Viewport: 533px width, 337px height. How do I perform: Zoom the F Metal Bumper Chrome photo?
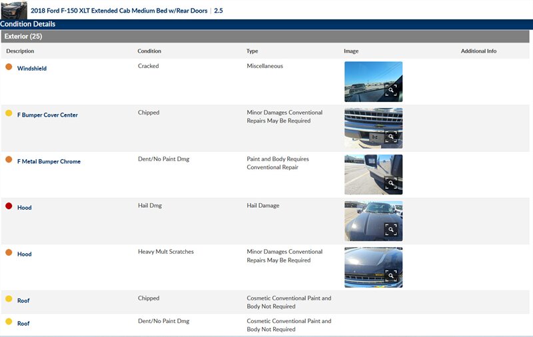coord(391,183)
